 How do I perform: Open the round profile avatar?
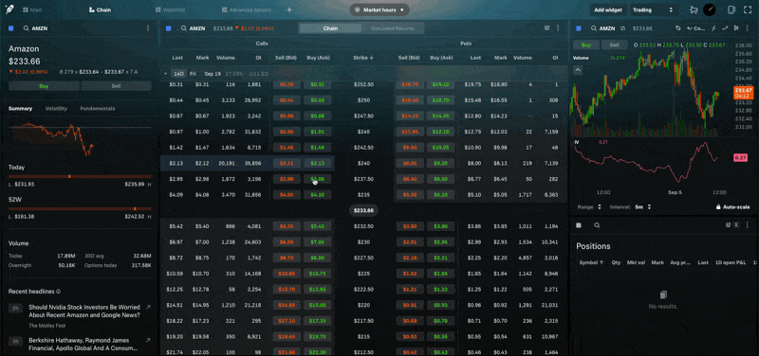[710, 9]
